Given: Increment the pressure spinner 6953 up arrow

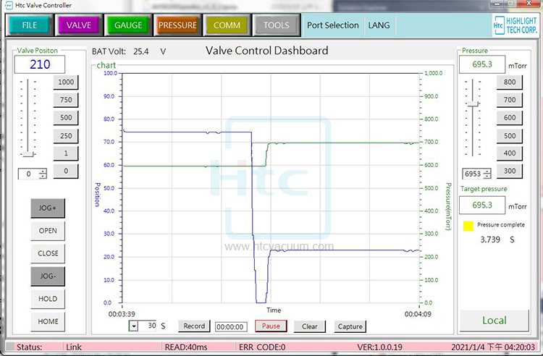Looking at the screenshot, I should (487, 171).
